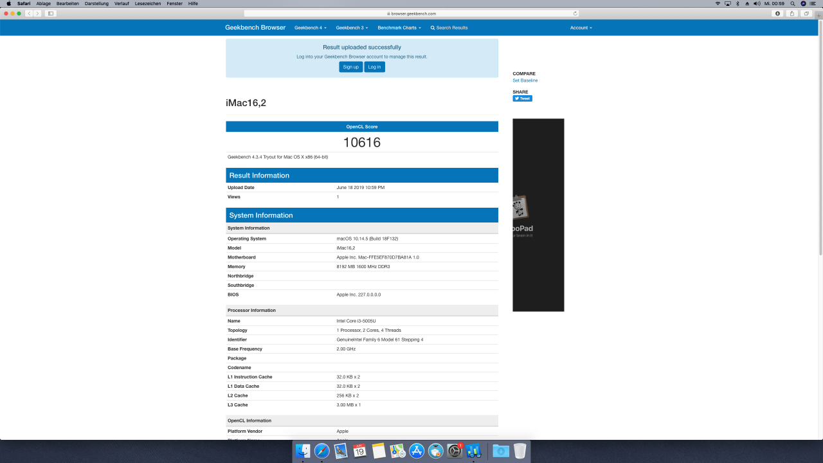The width and height of the screenshot is (823, 463).
Task: Click macOS 10.14.5 operating system value
Action: 367,239
